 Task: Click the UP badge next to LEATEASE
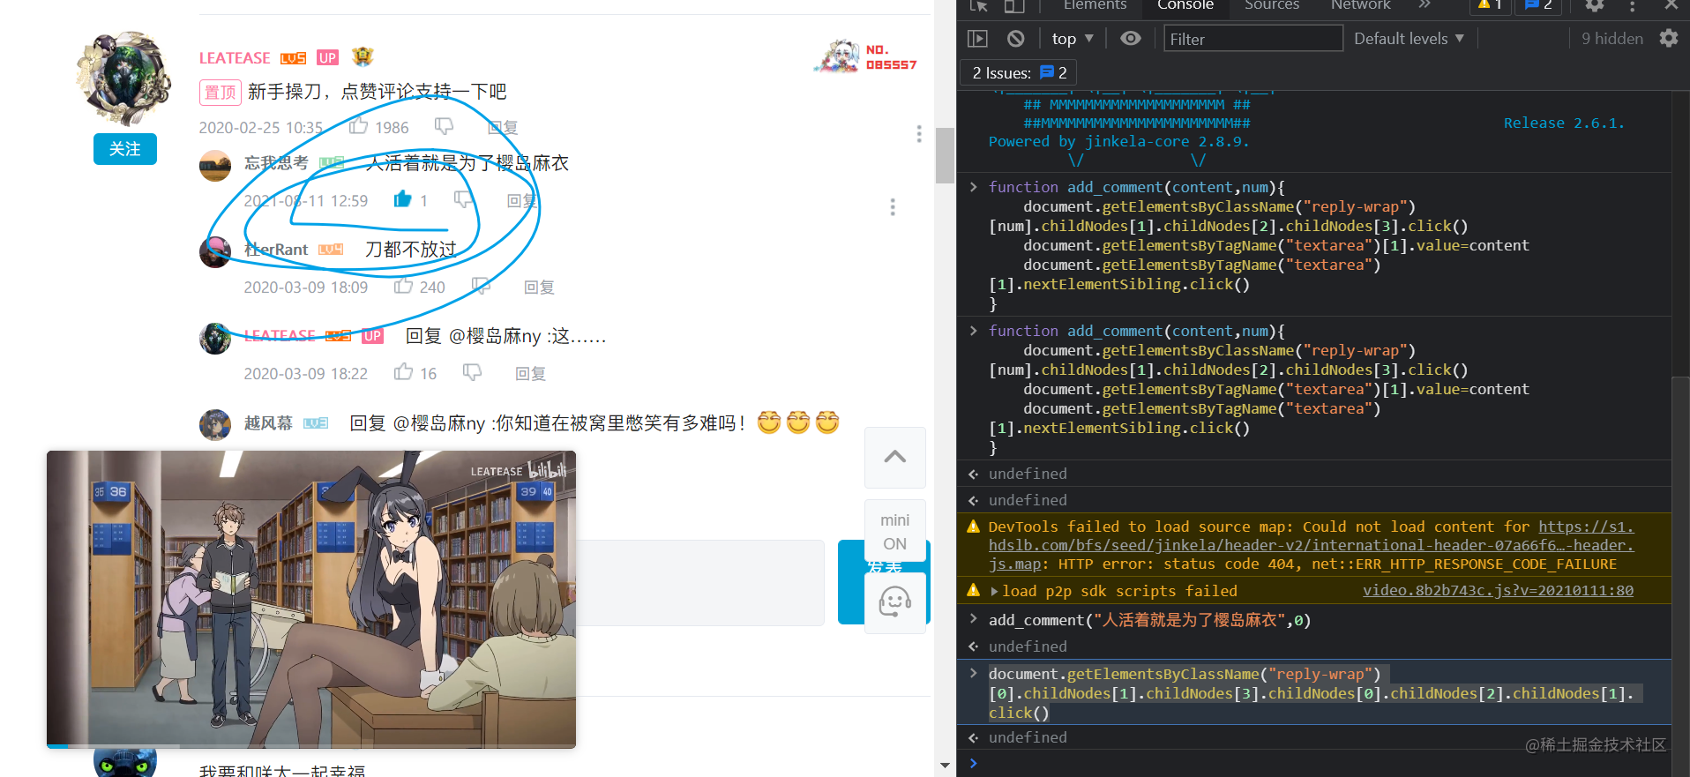pos(328,58)
